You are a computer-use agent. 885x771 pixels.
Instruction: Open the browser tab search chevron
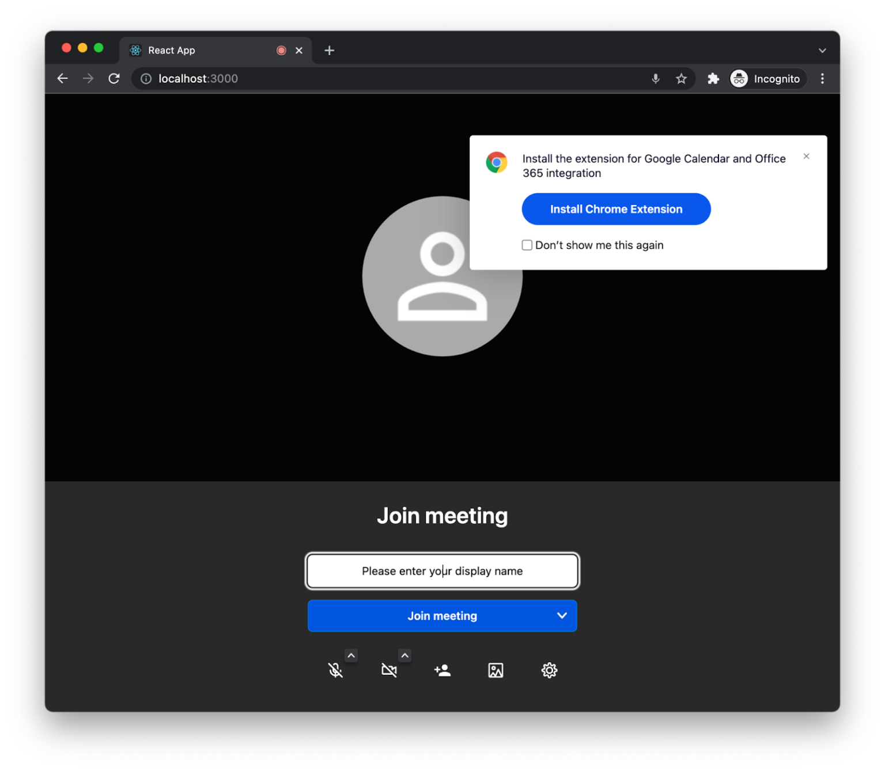pos(822,50)
